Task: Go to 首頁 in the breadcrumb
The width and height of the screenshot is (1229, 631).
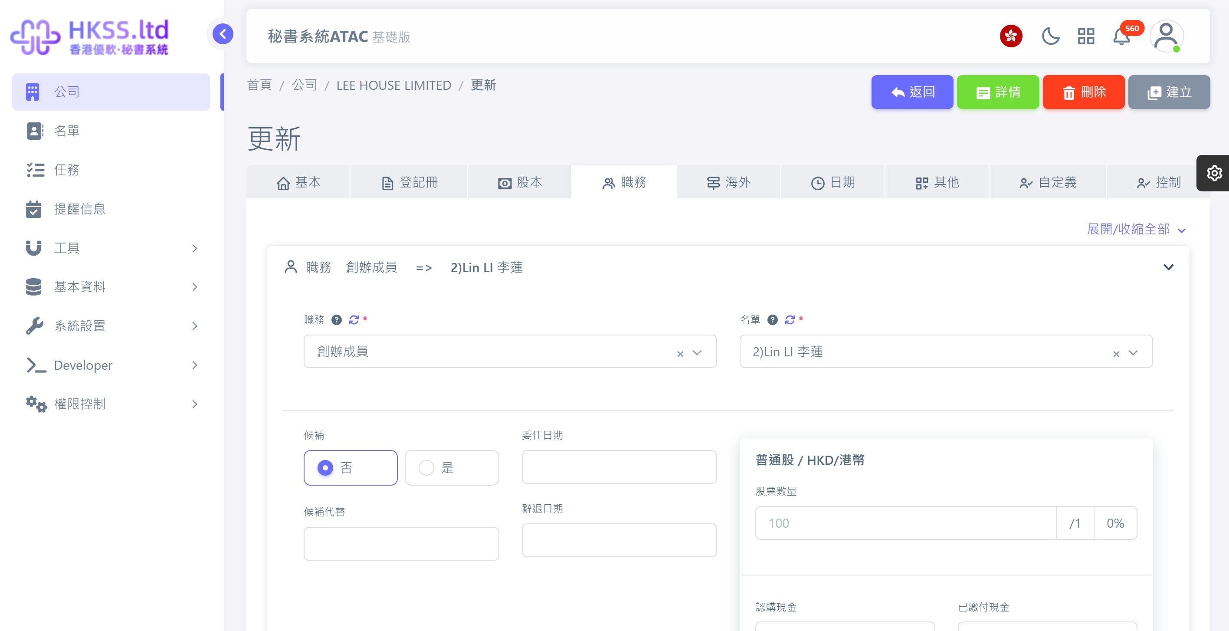Action: pyautogui.click(x=259, y=85)
